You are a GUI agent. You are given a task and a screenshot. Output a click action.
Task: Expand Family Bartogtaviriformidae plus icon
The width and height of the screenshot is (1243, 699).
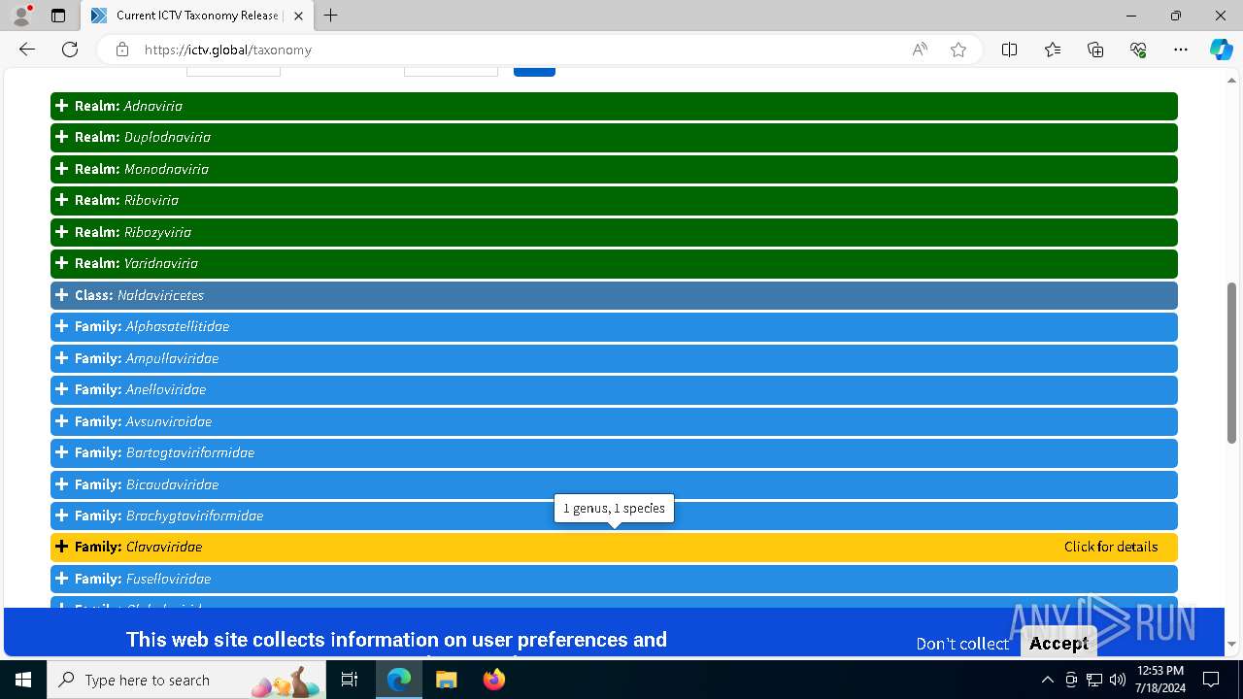tap(62, 452)
